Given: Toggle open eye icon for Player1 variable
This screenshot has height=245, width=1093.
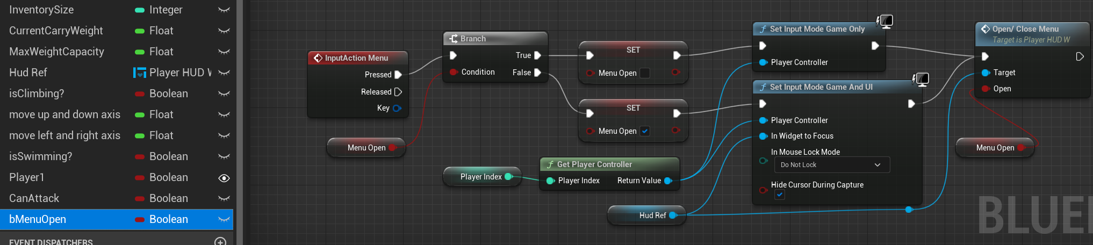Looking at the screenshot, I should 224,178.
